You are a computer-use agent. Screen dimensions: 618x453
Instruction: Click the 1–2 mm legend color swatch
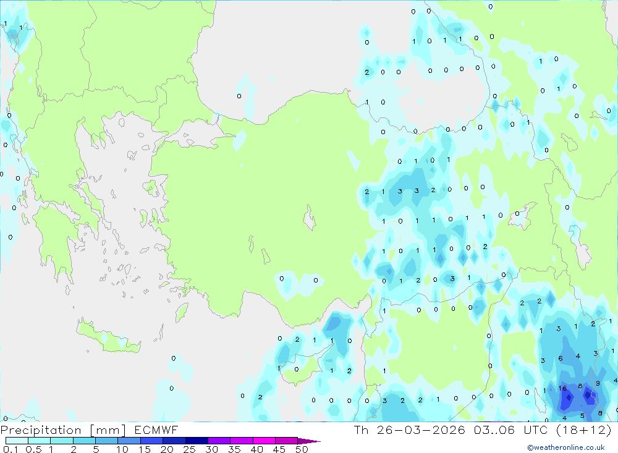pyautogui.click(x=61, y=441)
